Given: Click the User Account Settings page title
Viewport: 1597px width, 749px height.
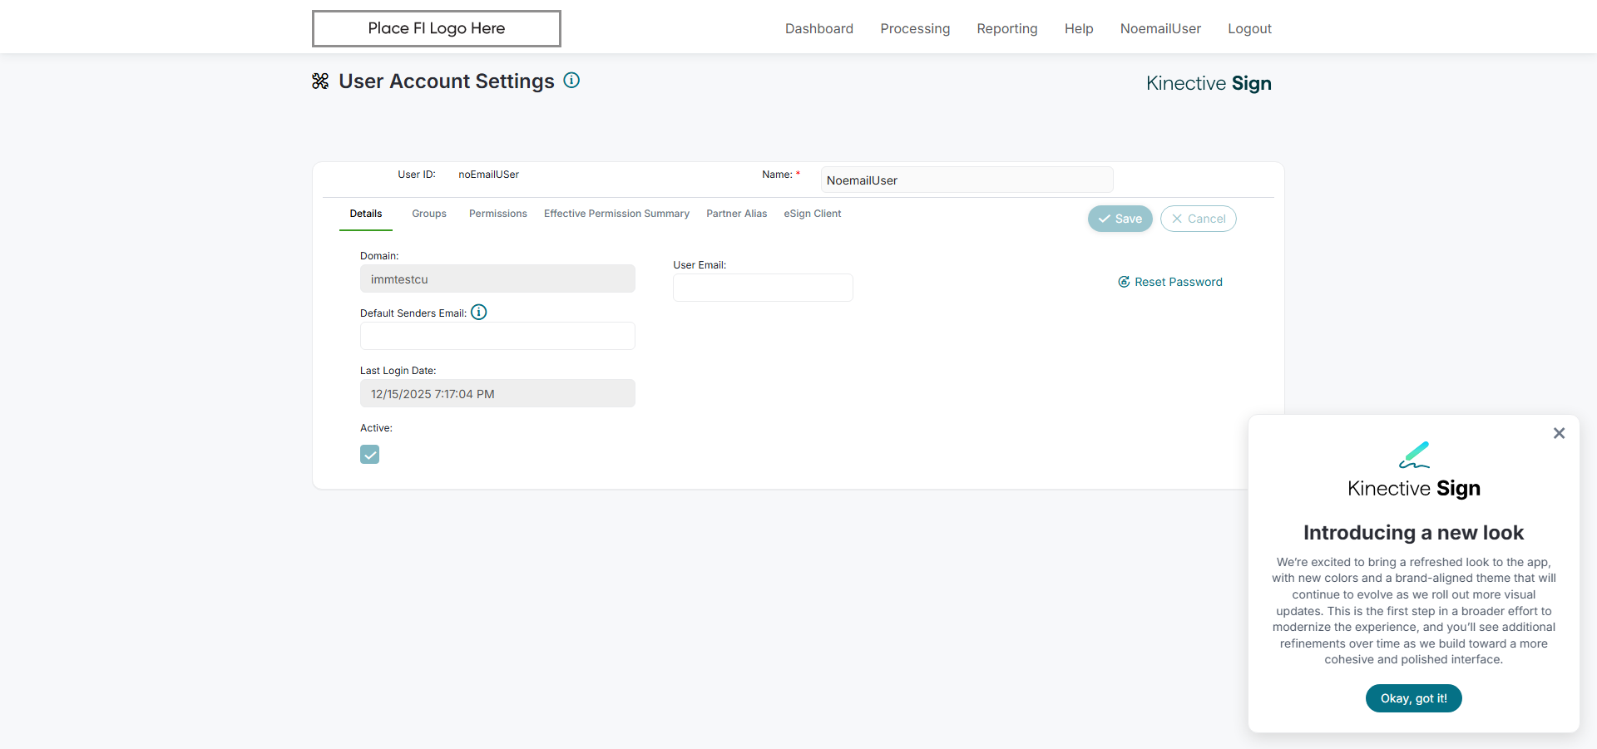Looking at the screenshot, I should click(447, 81).
